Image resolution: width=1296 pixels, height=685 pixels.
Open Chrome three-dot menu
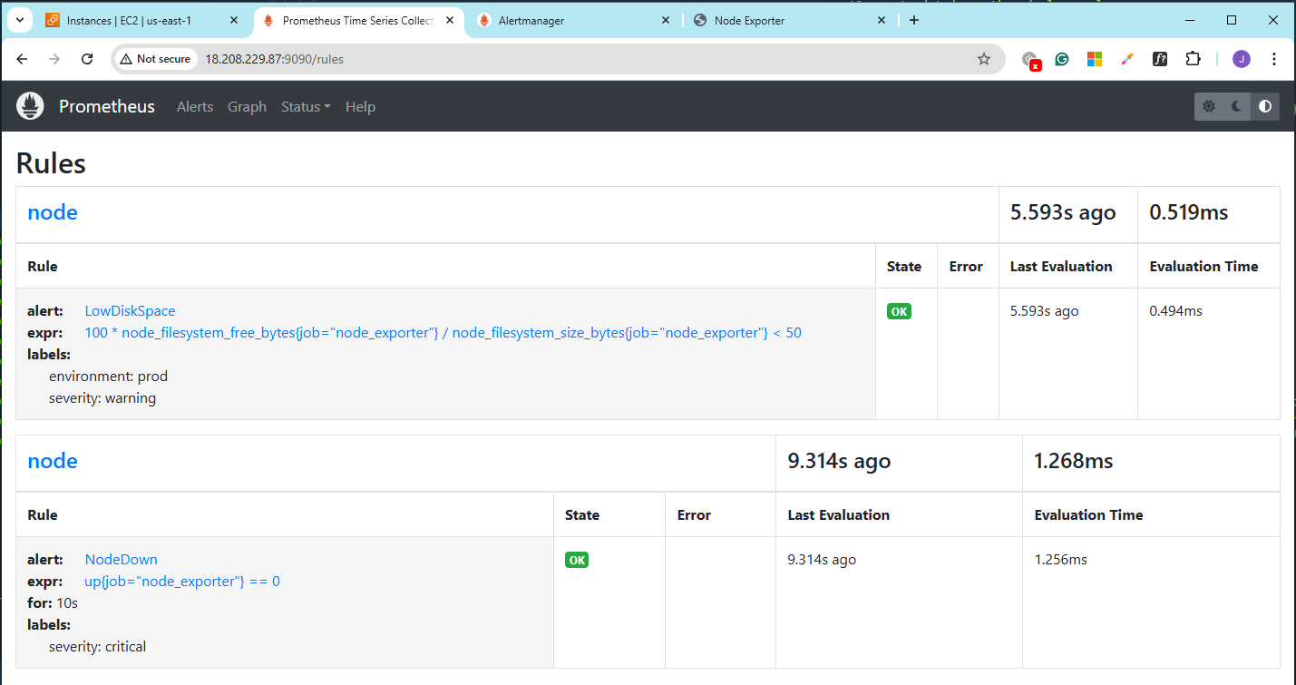tap(1274, 59)
